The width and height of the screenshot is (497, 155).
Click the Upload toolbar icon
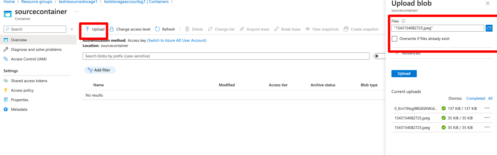88,29
